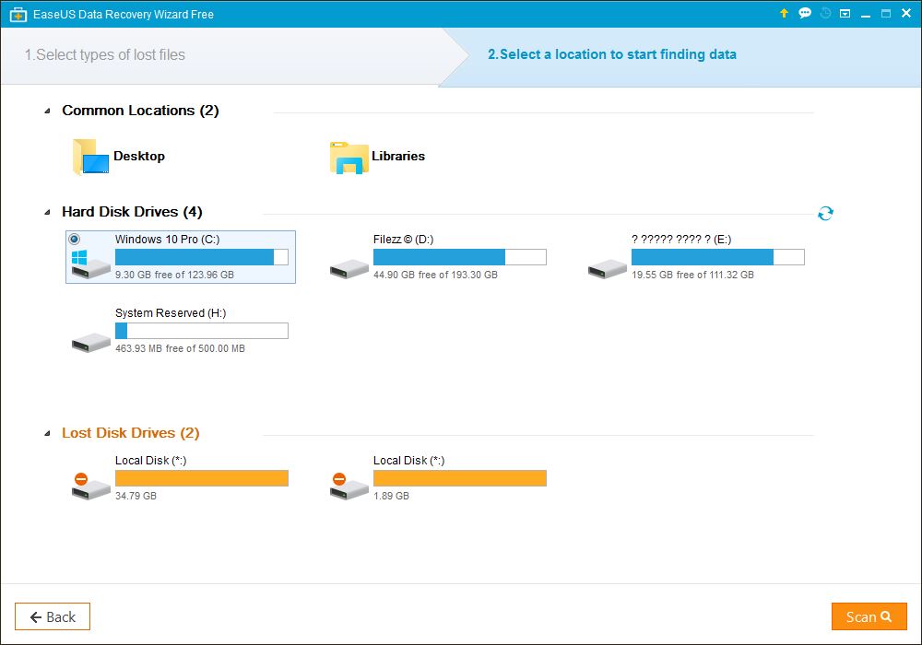Click the System Reserved (H:) label
This screenshot has height=645, width=922.
click(171, 313)
